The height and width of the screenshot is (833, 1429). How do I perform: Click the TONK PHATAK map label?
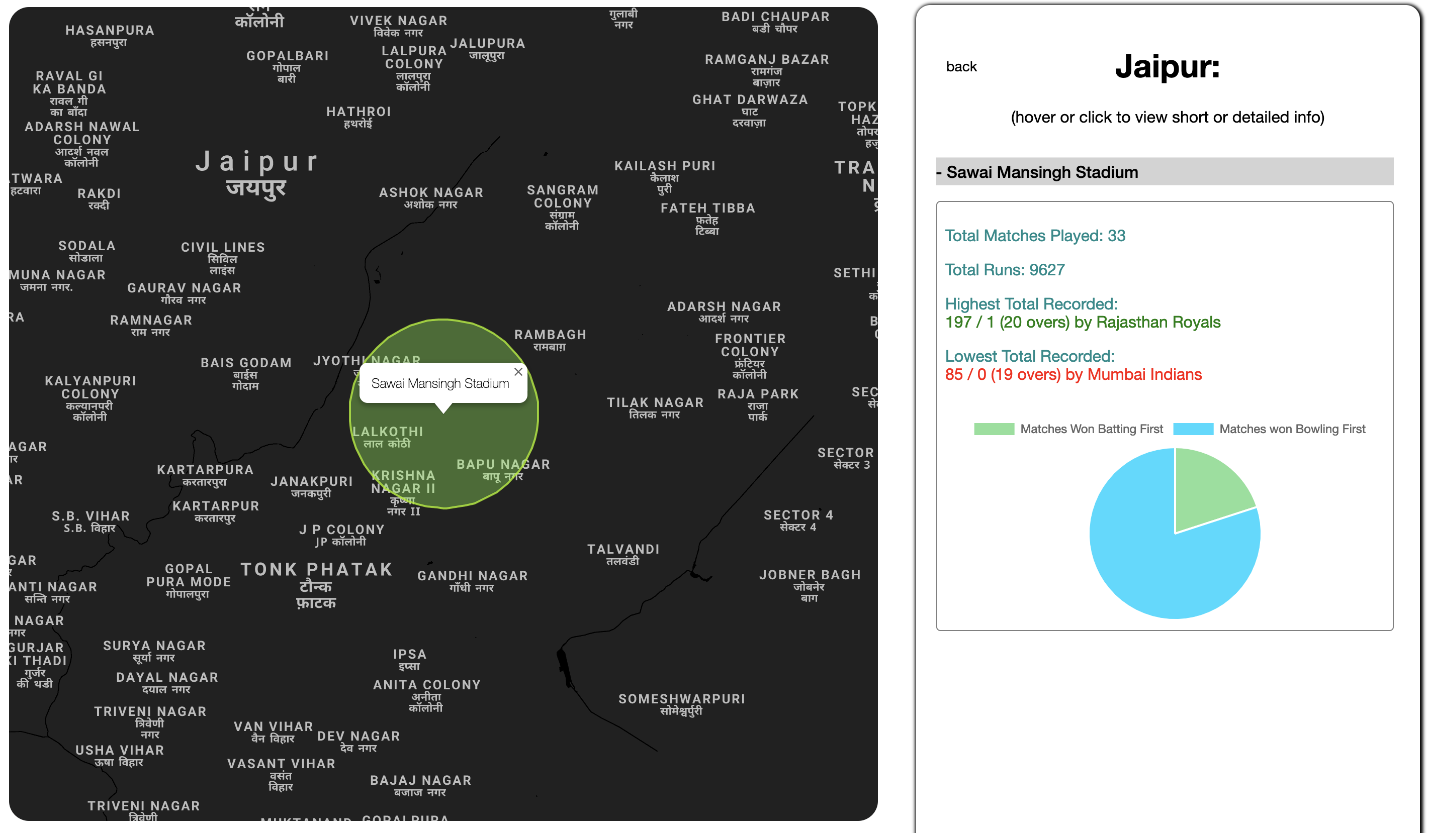[x=316, y=570]
